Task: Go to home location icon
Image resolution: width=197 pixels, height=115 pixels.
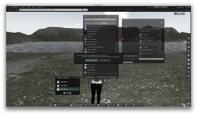Action: [16, 10]
